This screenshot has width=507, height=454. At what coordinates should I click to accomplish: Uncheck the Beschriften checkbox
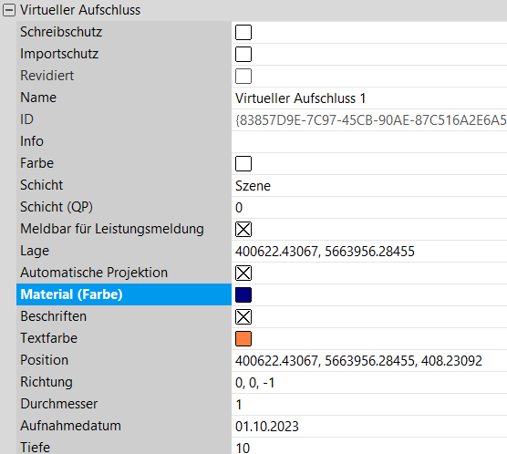[243, 317]
